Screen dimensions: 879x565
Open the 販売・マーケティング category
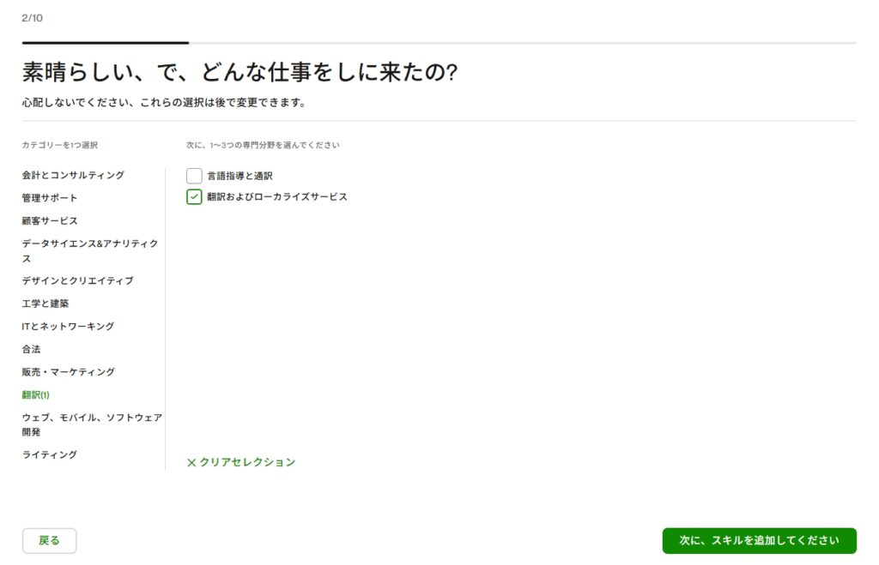coord(68,372)
